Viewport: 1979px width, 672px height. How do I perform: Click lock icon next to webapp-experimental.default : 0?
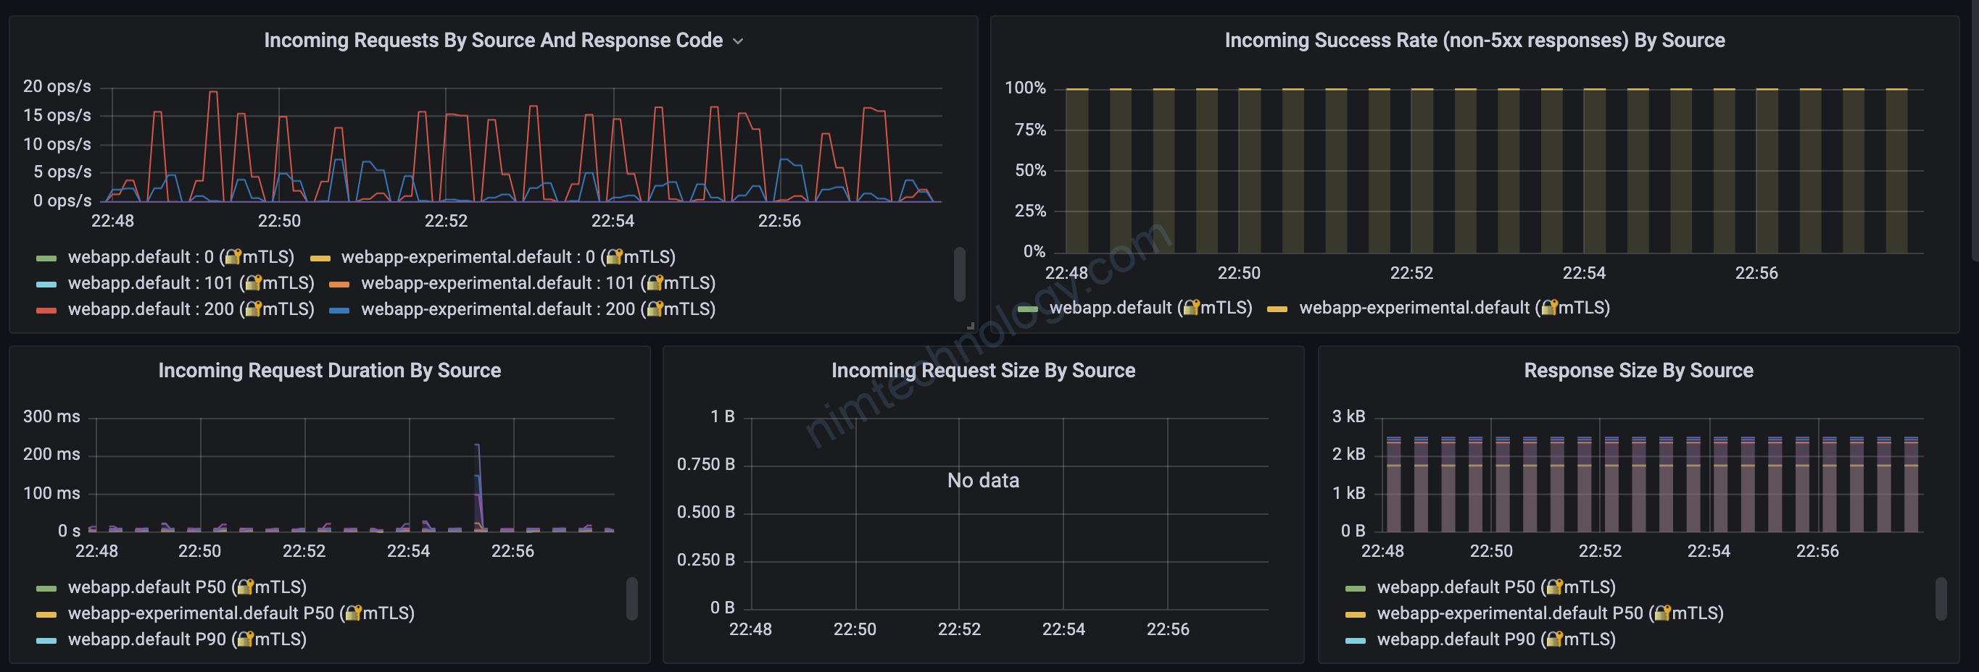click(614, 257)
